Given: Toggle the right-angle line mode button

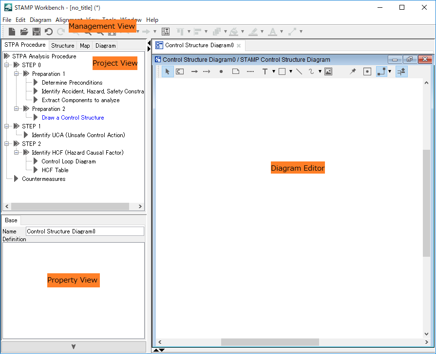Looking at the screenshot, I should 381,71.
